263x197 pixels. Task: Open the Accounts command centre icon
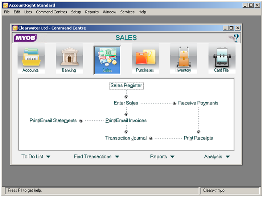coord(31,59)
